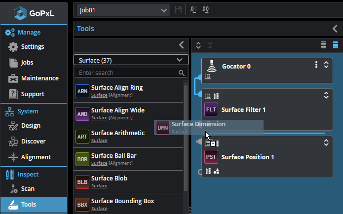Image resolution: width=343 pixels, height=214 pixels.
Task: Open the Maintenance section
Action: pyautogui.click(x=39, y=78)
